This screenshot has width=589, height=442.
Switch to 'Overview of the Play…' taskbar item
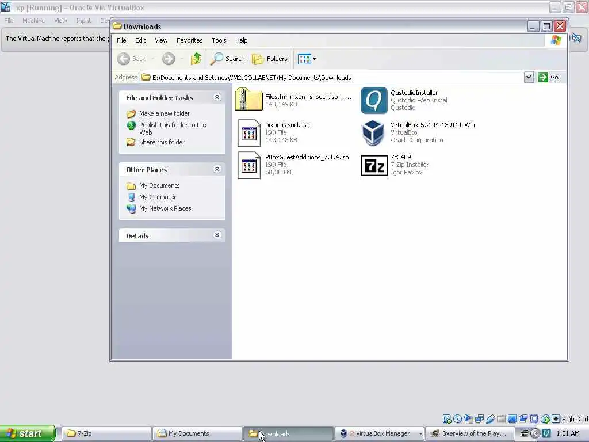(x=469, y=433)
